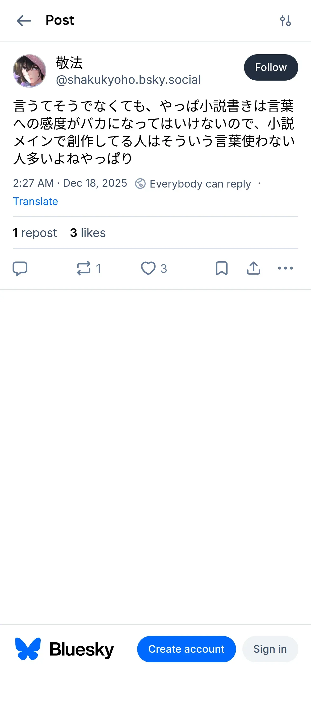Share the post via share icon
Viewport: 311px width, 715px height.
tap(253, 268)
